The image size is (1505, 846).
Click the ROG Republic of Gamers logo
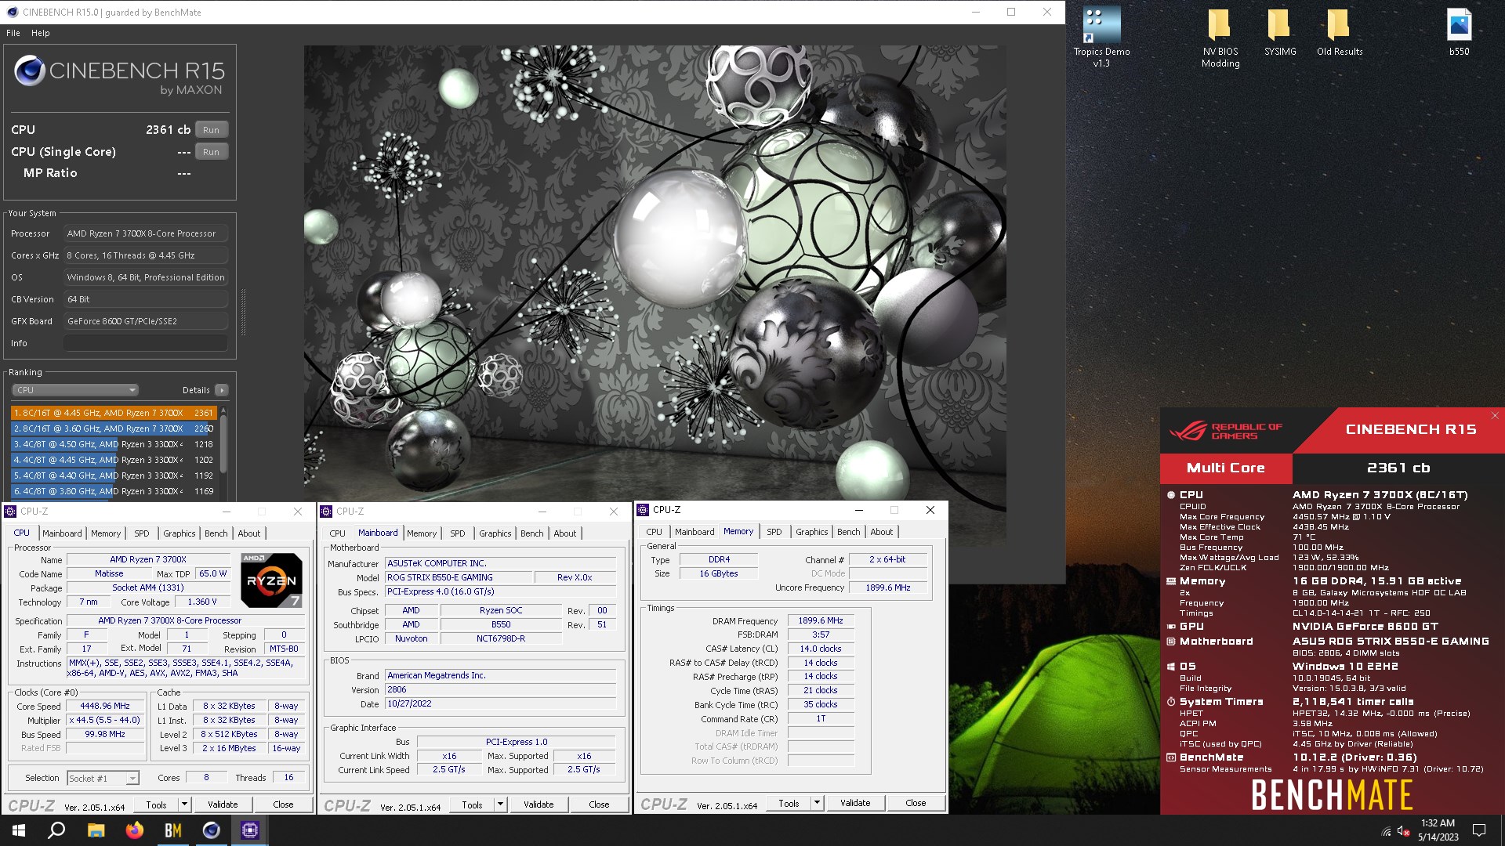[1225, 431]
